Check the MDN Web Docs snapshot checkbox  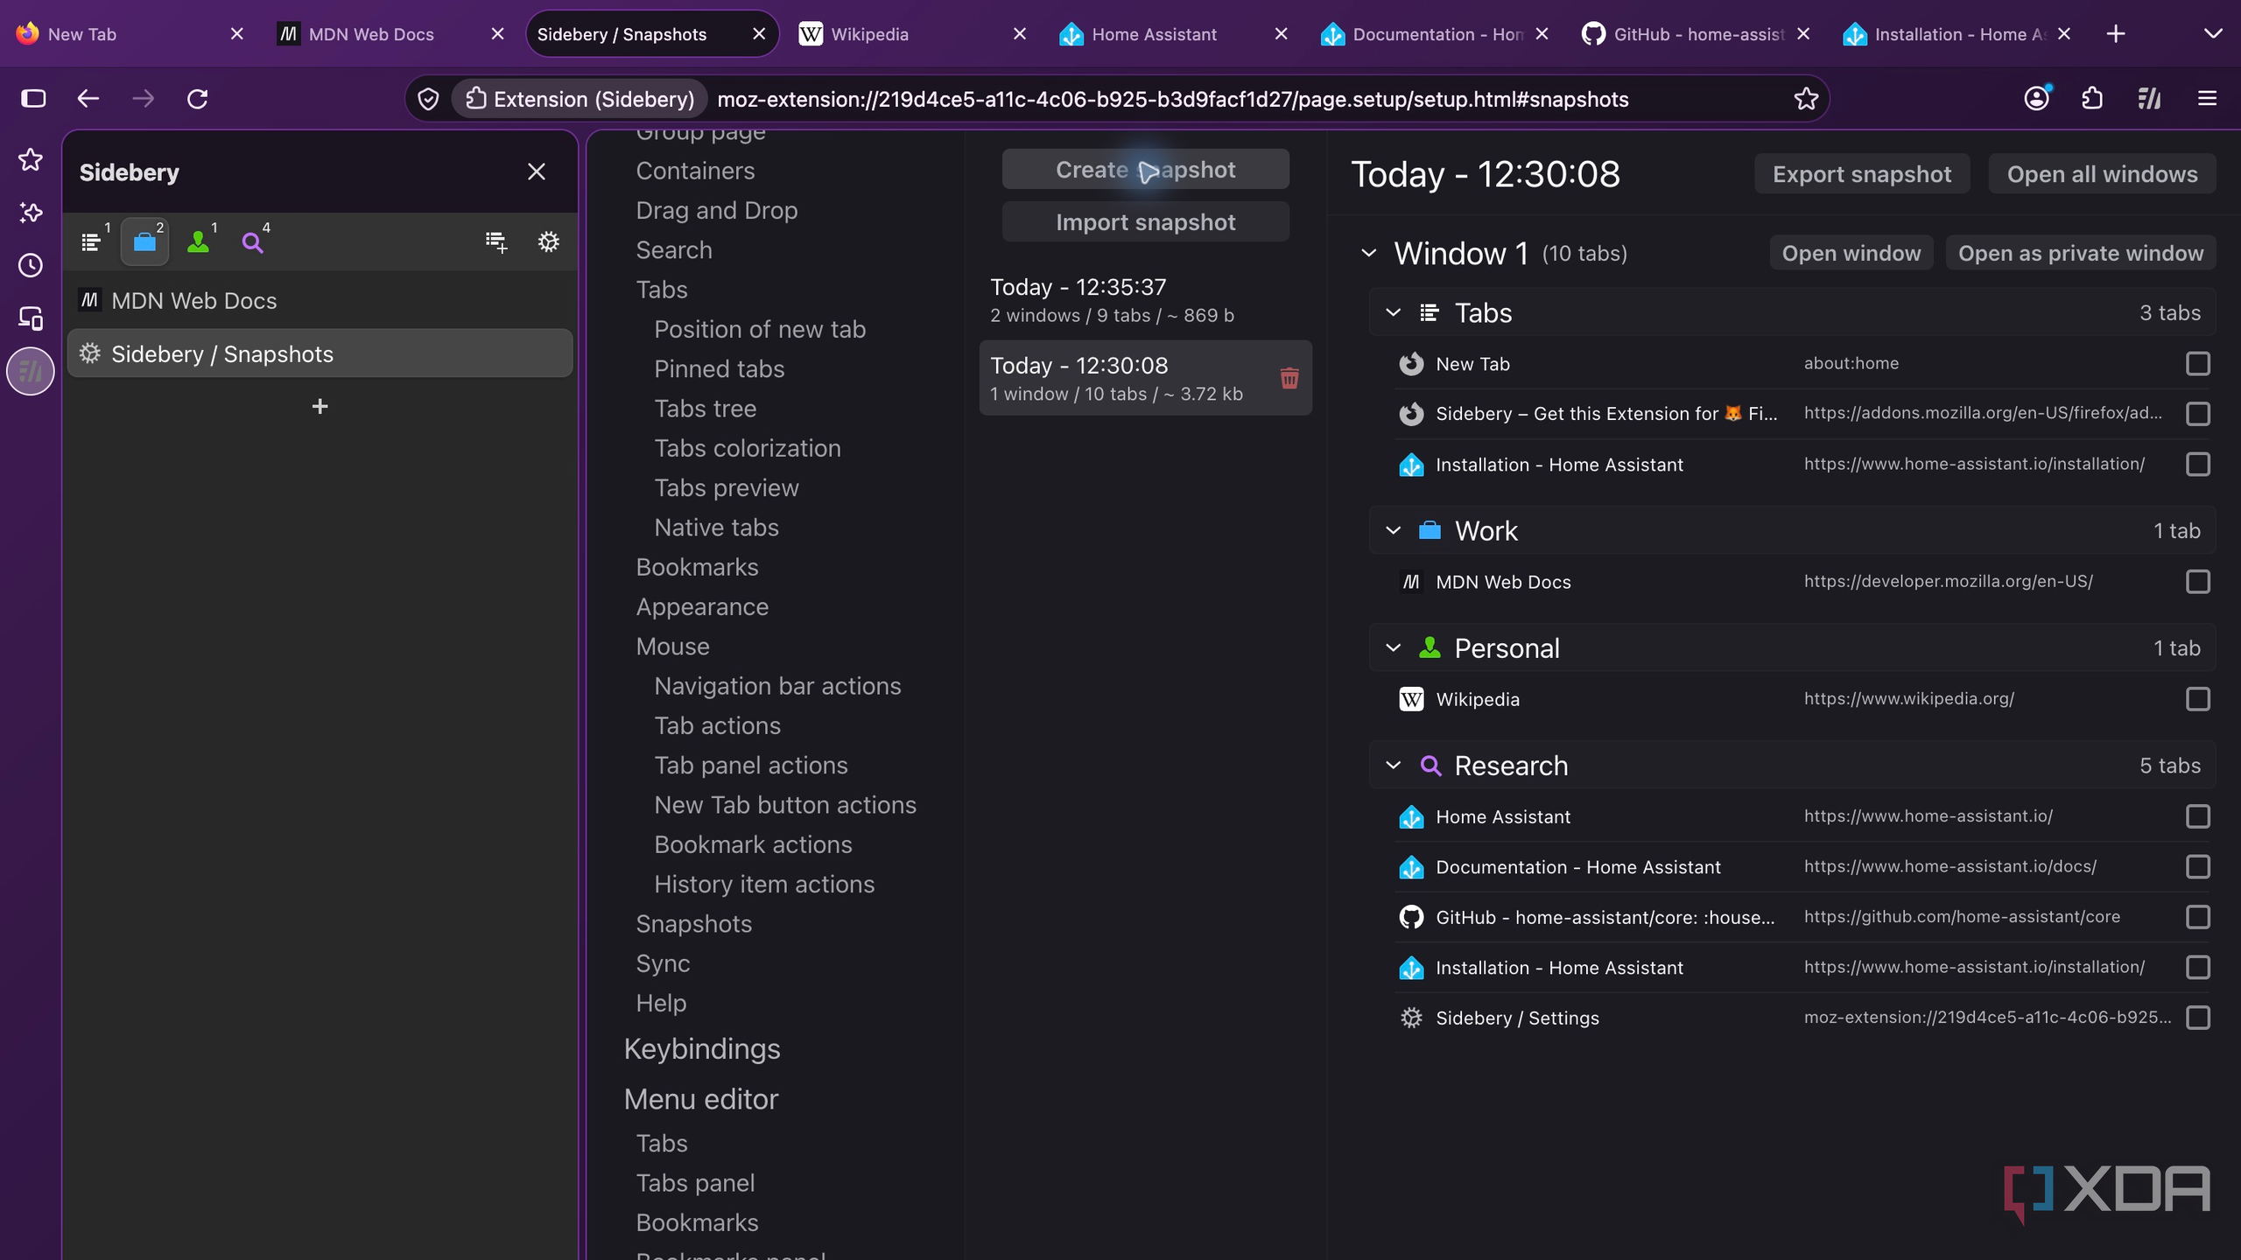pyautogui.click(x=2198, y=581)
